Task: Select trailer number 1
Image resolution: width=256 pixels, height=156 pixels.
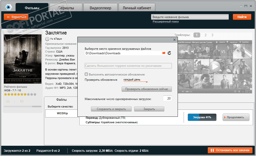Action: [x=197, y=35]
